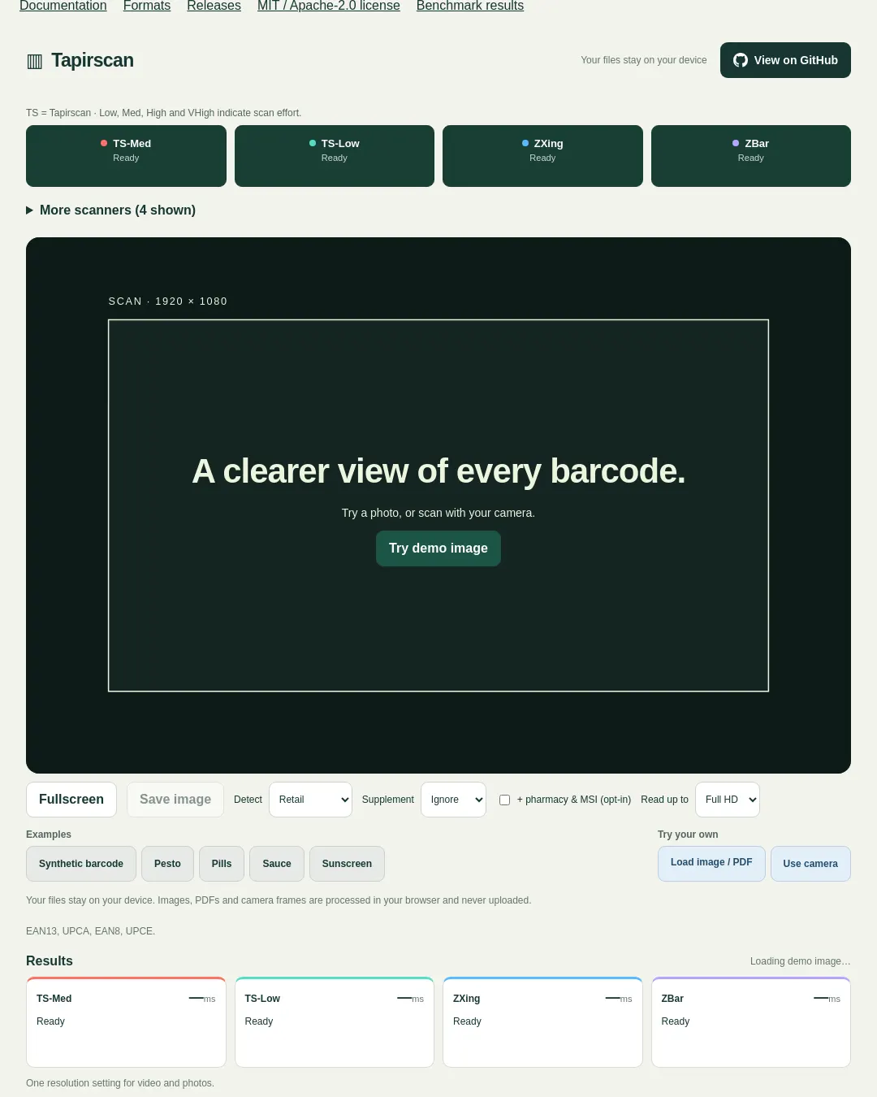Open the Releases link
The height and width of the screenshot is (1097, 877).
(x=214, y=7)
